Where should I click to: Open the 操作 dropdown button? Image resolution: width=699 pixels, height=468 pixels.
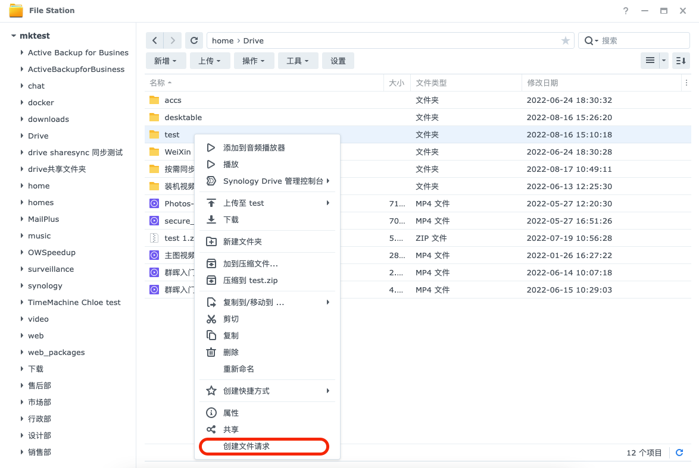[x=254, y=61]
